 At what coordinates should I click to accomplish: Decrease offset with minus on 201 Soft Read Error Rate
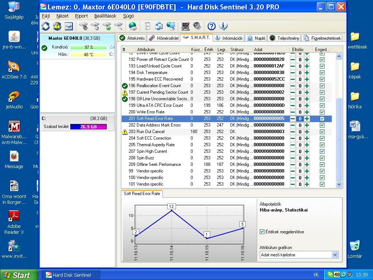click(293, 118)
